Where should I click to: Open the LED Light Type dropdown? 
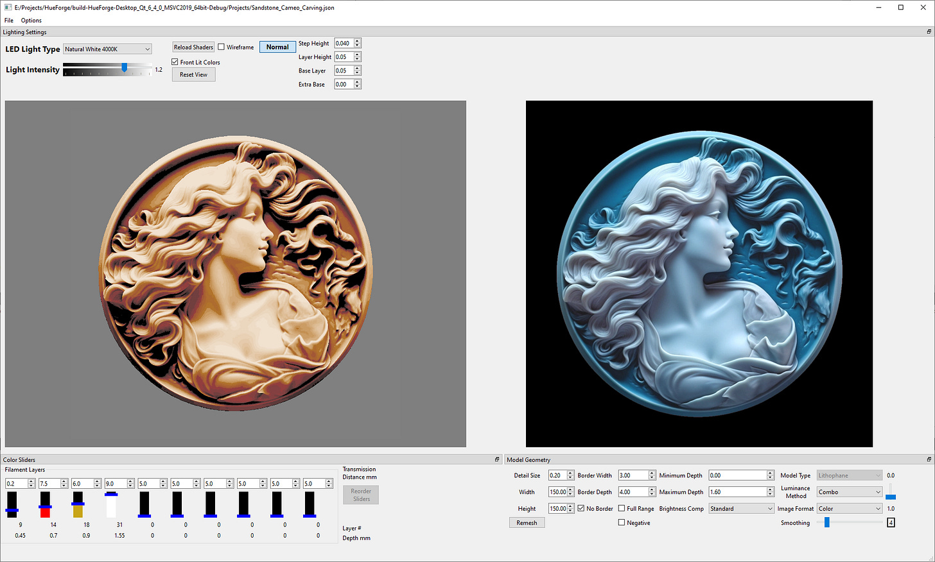pyautogui.click(x=107, y=49)
